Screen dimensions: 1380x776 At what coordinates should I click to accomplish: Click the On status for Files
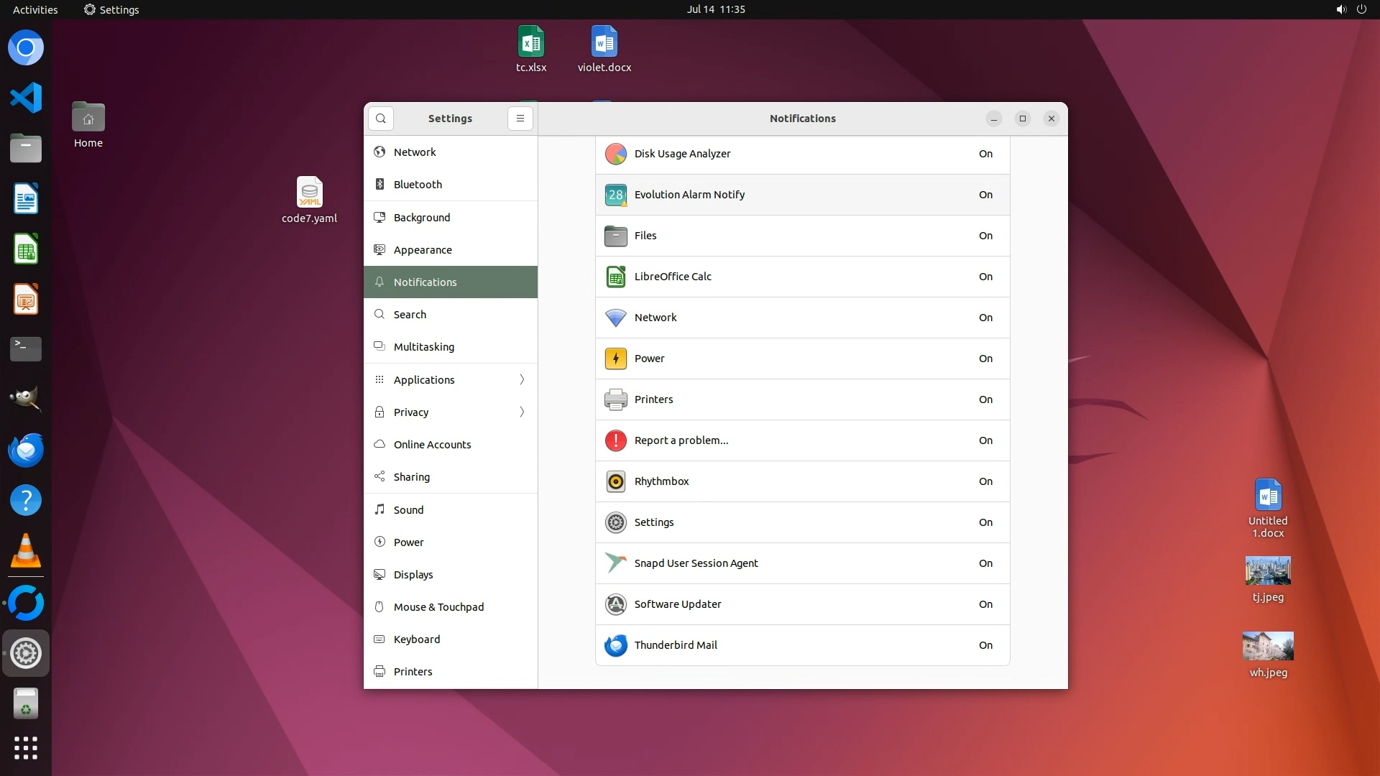coord(985,236)
